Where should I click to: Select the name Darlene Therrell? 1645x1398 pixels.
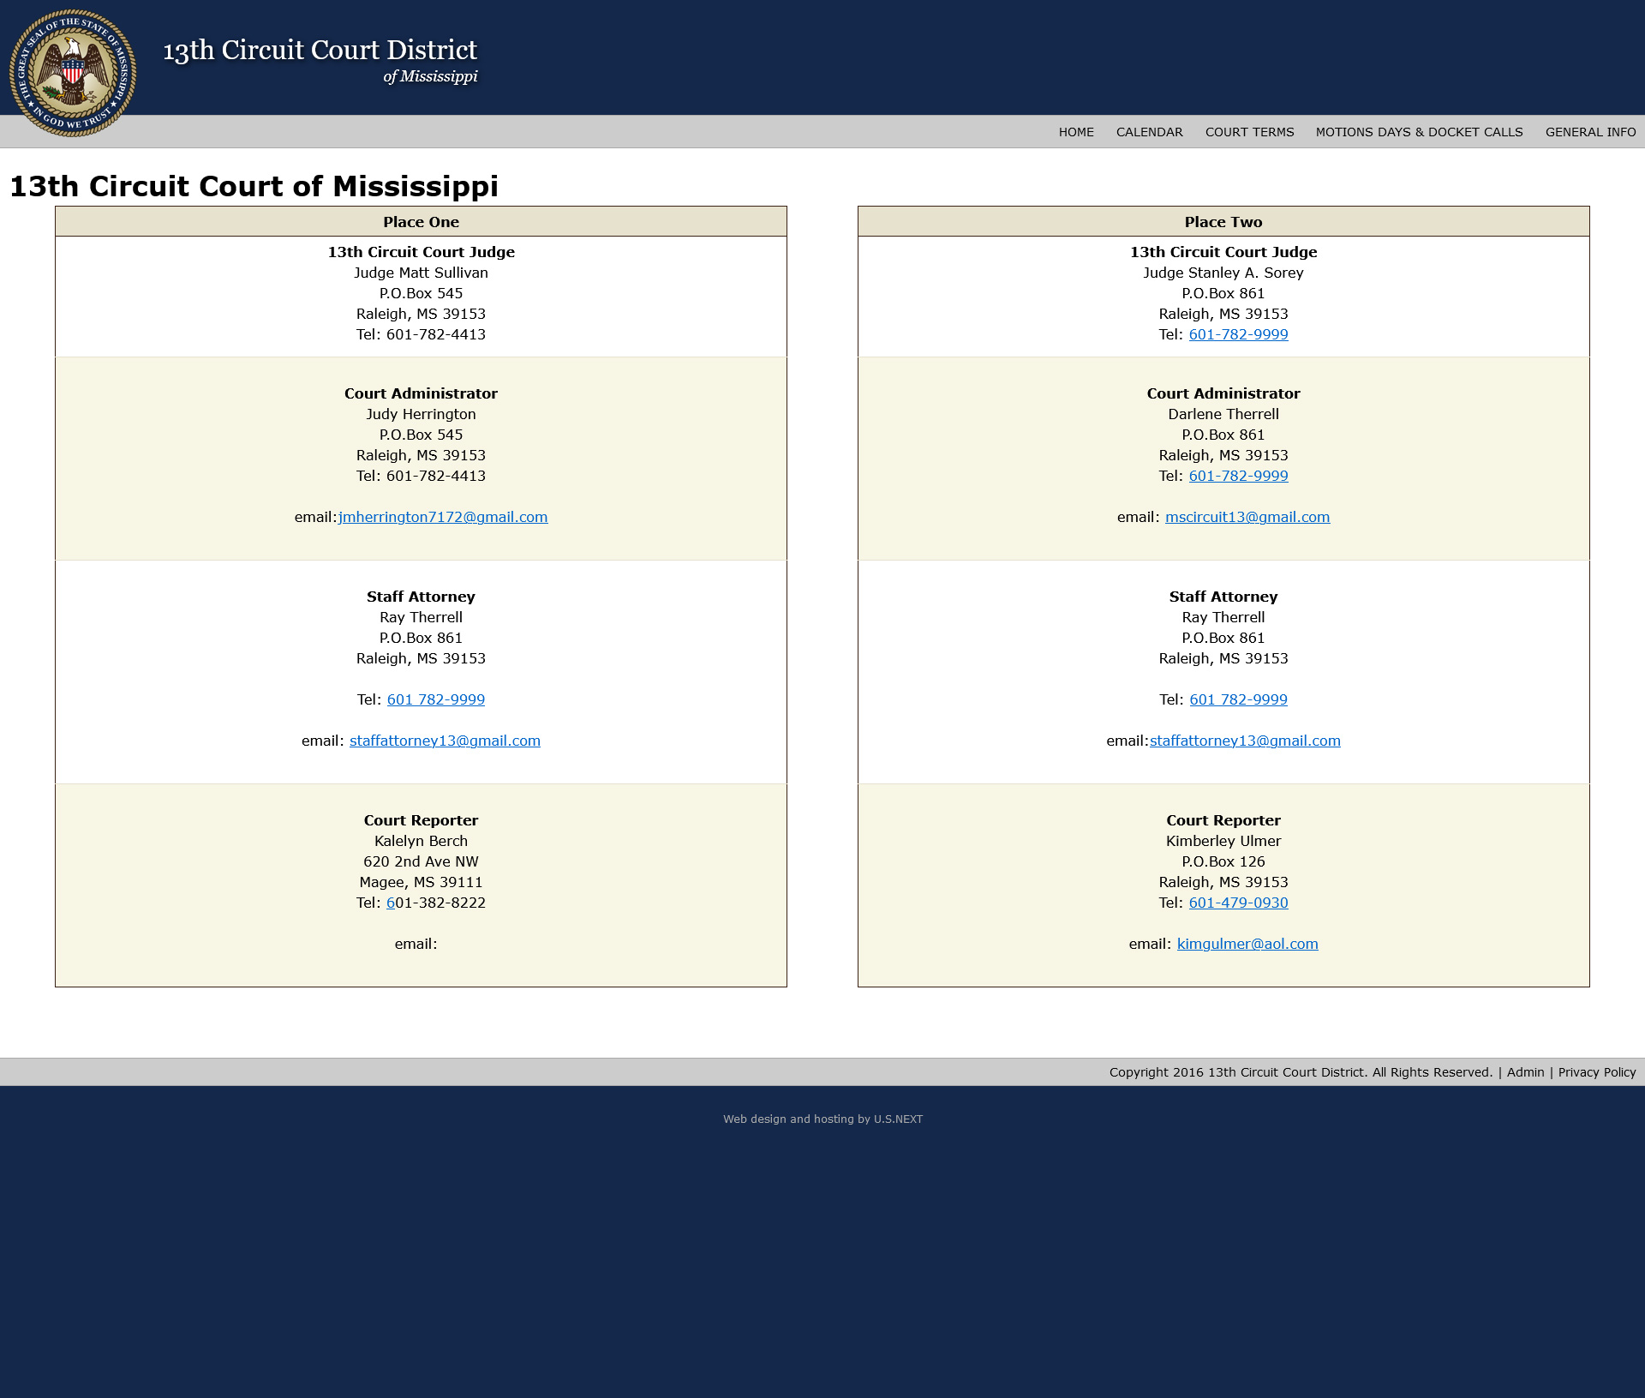(x=1223, y=414)
